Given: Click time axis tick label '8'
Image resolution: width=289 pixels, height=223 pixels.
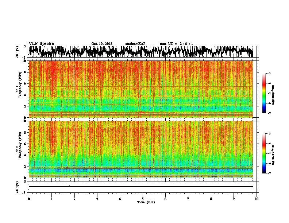Looking at the screenshot, I should (x=211, y=199).
